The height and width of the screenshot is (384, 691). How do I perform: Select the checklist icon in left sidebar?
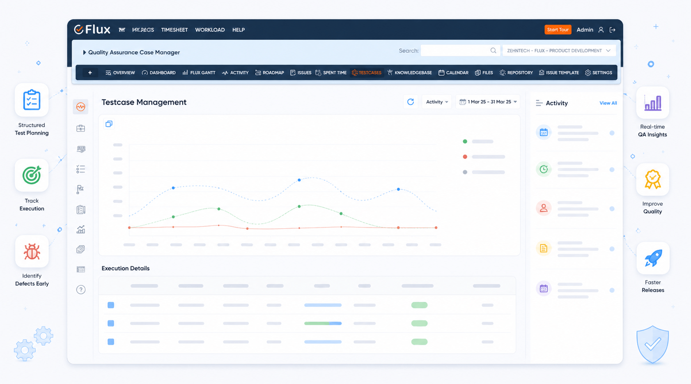coord(81,169)
